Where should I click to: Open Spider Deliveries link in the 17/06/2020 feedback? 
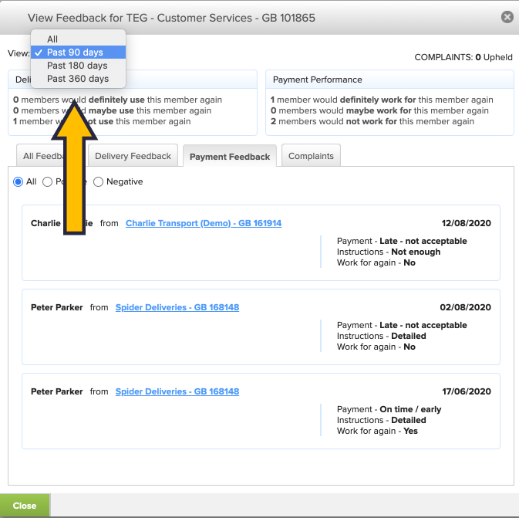(x=177, y=391)
